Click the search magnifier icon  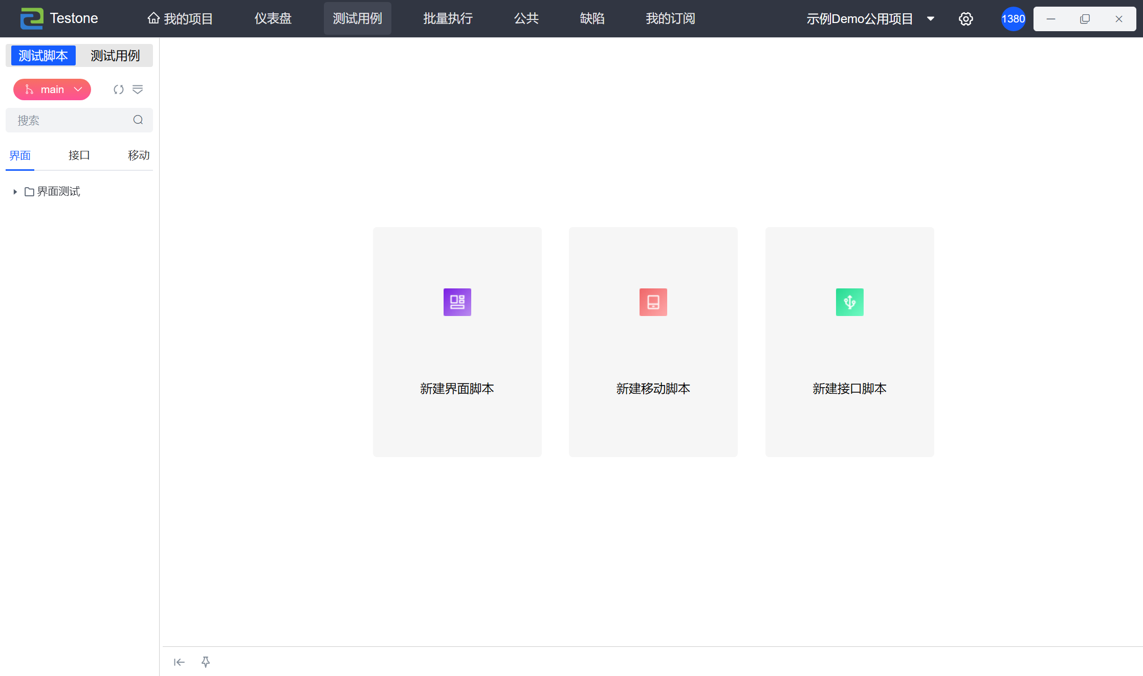click(138, 120)
